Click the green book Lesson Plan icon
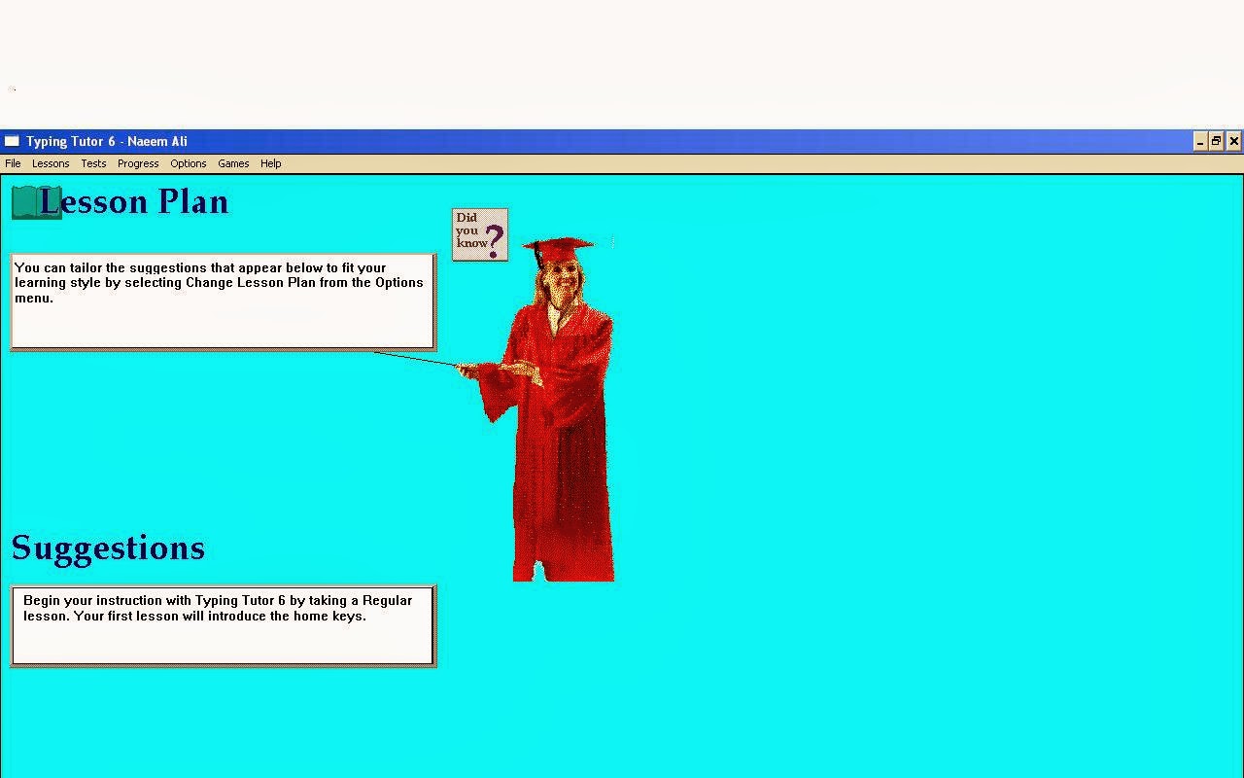Image resolution: width=1244 pixels, height=778 pixels. click(31, 201)
